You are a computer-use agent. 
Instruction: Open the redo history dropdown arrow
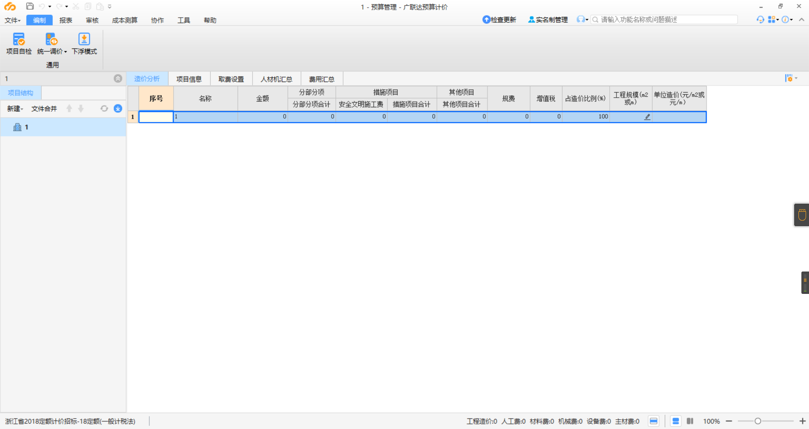pos(67,7)
